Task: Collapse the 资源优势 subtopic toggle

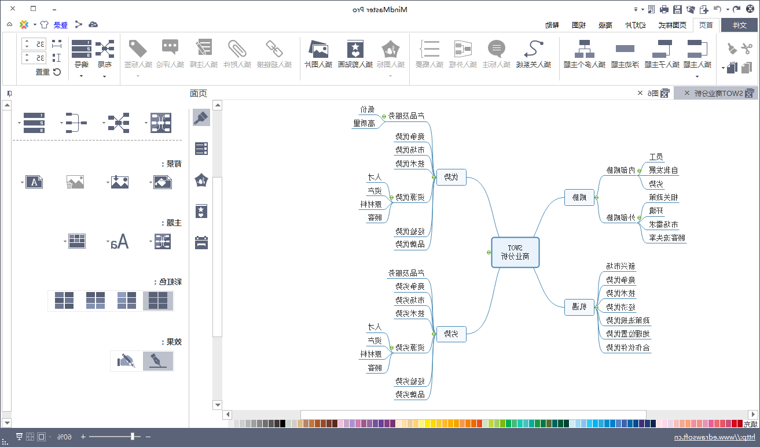Action: 392,197
